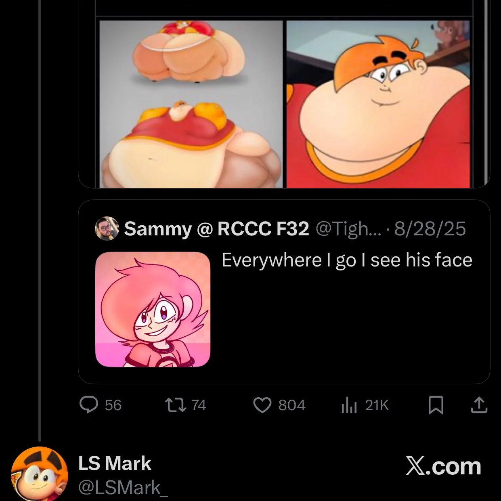Open Sammy's small profile picture
This screenshot has height=501, width=501.
(107, 228)
